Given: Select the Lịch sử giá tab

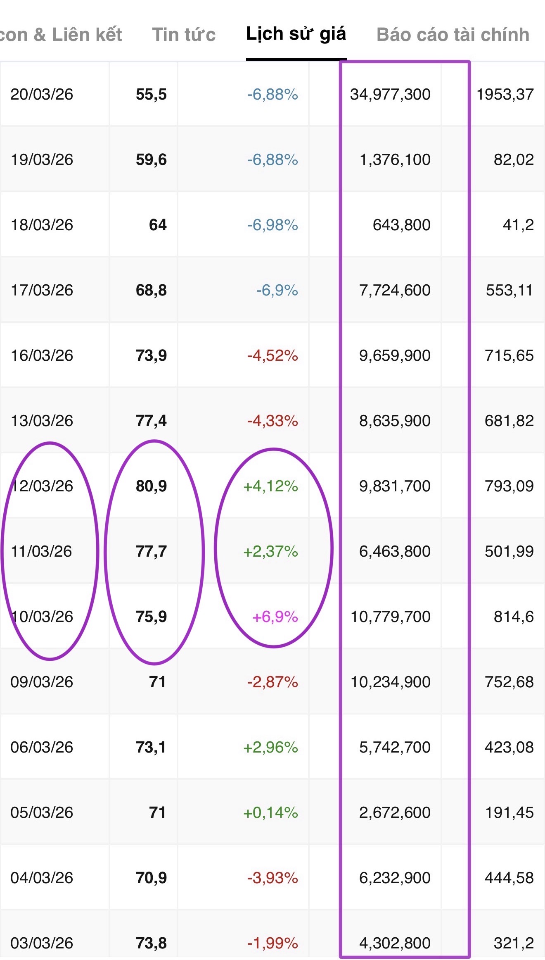Looking at the screenshot, I should (x=296, y=34).
